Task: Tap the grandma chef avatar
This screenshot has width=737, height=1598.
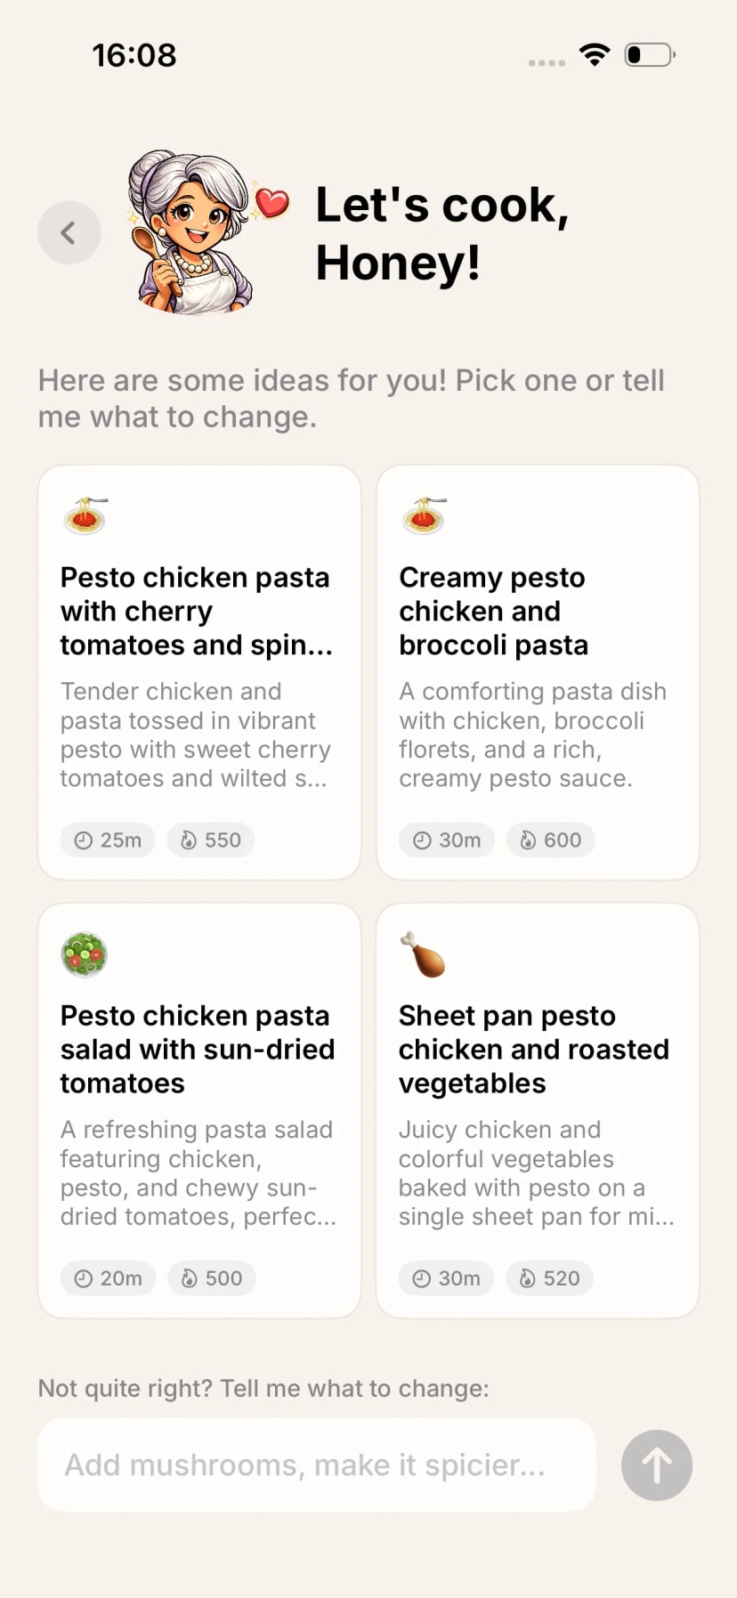Action: click(x=191, y=232)
